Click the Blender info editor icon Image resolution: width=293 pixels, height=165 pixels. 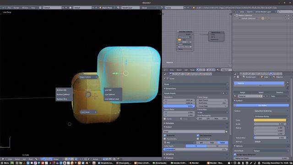[x=3, y=8]
